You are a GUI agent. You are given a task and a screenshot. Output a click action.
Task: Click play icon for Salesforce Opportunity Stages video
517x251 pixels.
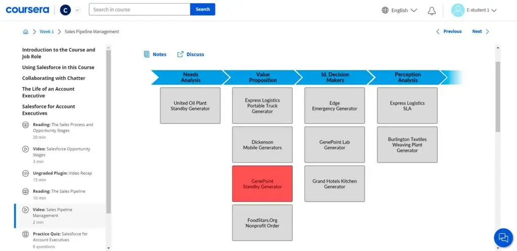pos(25,149)
